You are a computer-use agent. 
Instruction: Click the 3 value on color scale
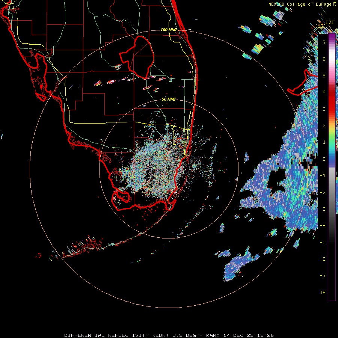click(324, 109)
